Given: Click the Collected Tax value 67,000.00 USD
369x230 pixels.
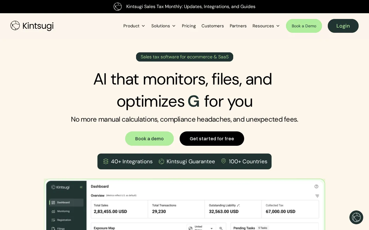Looking at the screenshot, I should tap(280, 212).
